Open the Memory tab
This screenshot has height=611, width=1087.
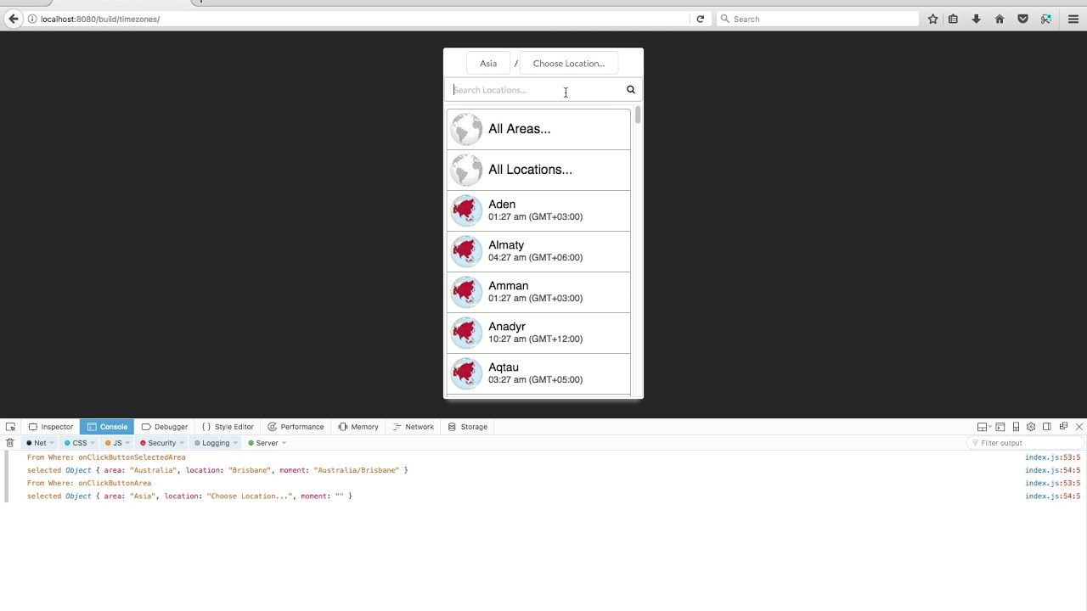coord(358,427)
